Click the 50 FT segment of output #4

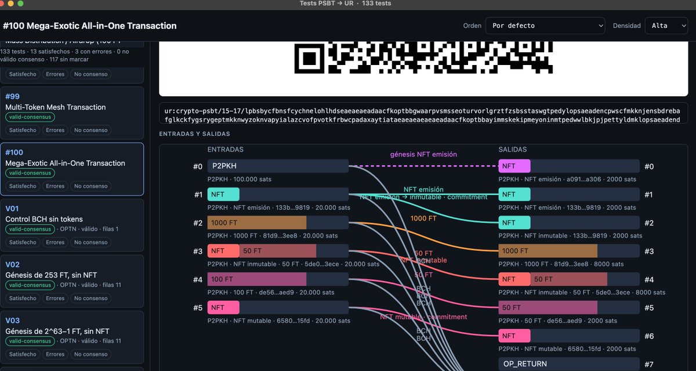[569, 279]
